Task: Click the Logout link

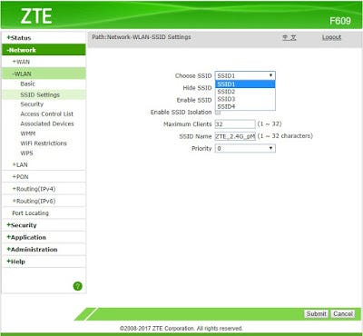Action: pos(331,37)
